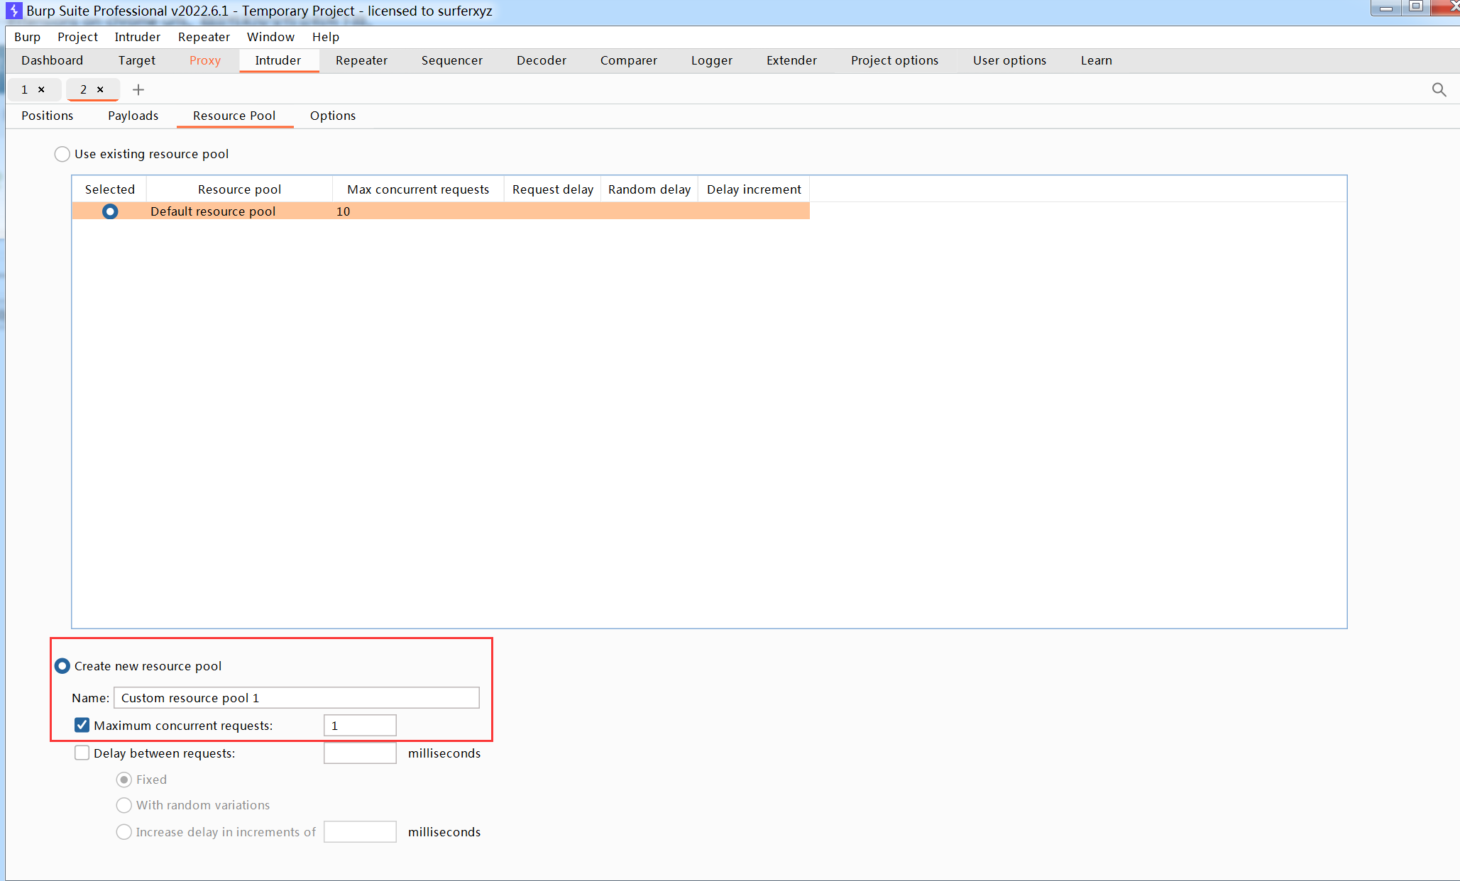Enable Delay between requests checkbox

click(82, 753)
